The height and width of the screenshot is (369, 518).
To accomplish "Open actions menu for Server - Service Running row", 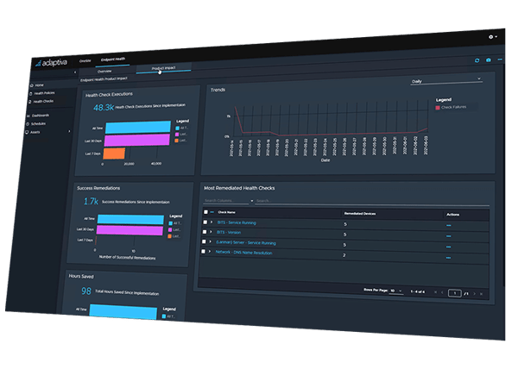I will pyautogui.click(x=448, y=247).
